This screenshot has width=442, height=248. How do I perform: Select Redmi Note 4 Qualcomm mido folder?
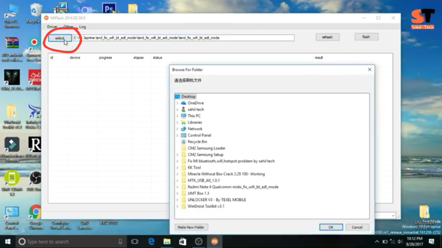[233, 187]
